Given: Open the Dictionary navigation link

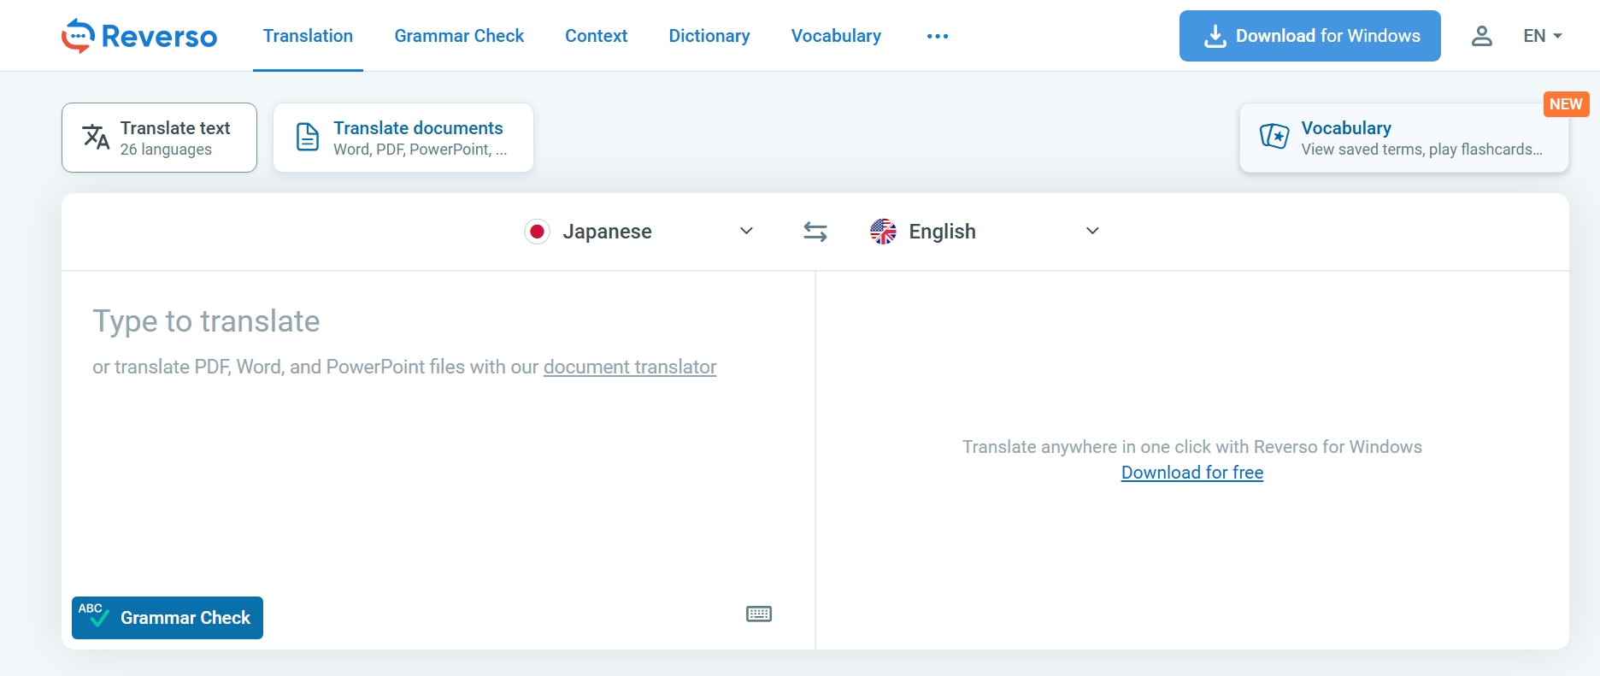Looking at the screenshot, I should tap(709, 36).
